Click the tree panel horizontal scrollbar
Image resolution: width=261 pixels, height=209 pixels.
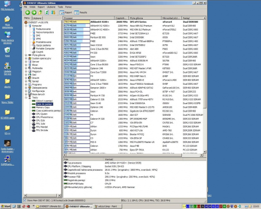coord(42,195)
